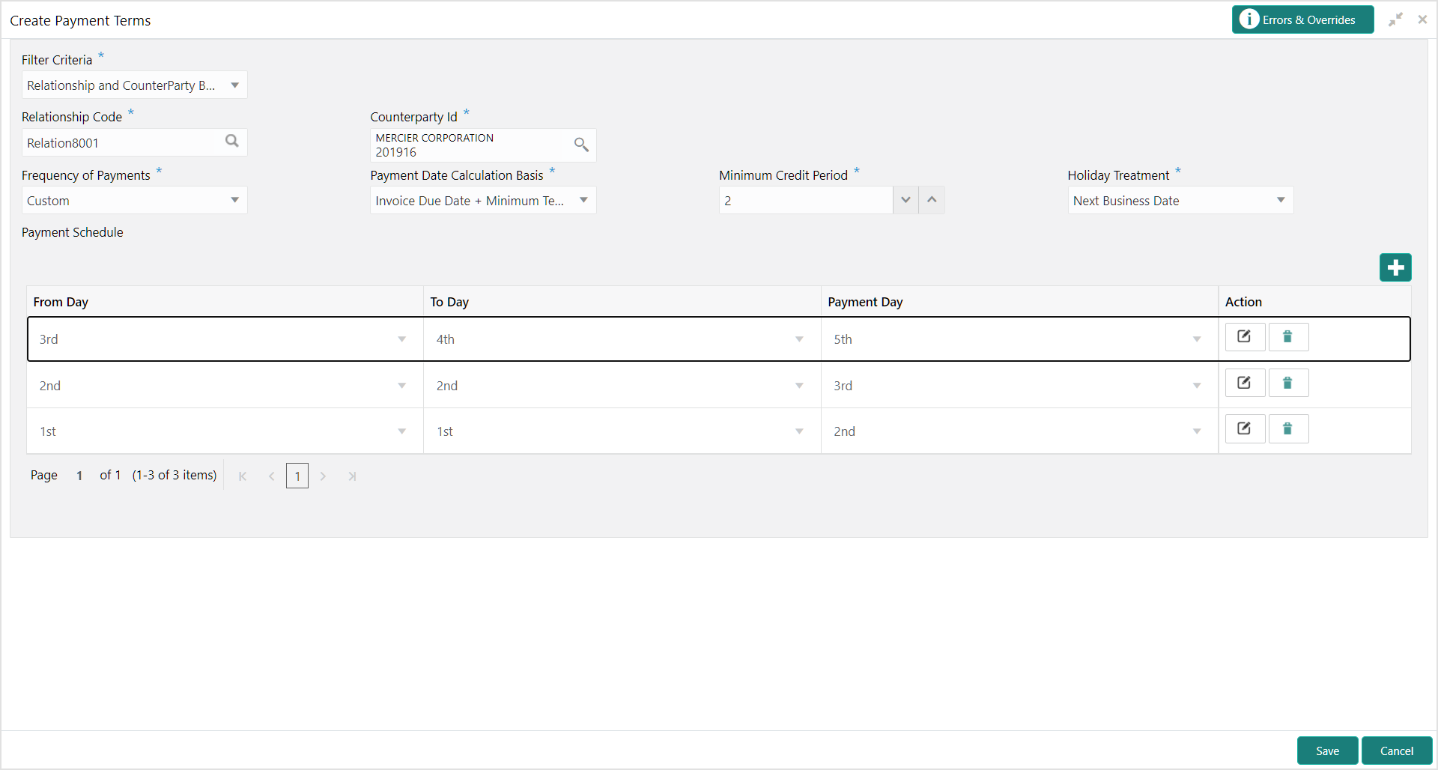Edit the 2nd to 2nd schedule row
1438x770 pixels.
coord(1245,384)
